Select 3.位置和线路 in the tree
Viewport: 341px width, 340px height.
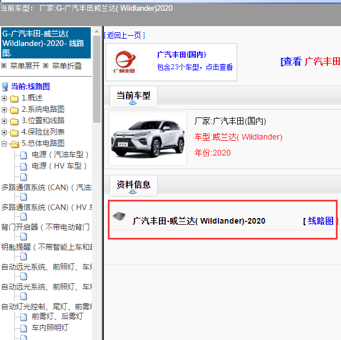[x=43, y=120]
